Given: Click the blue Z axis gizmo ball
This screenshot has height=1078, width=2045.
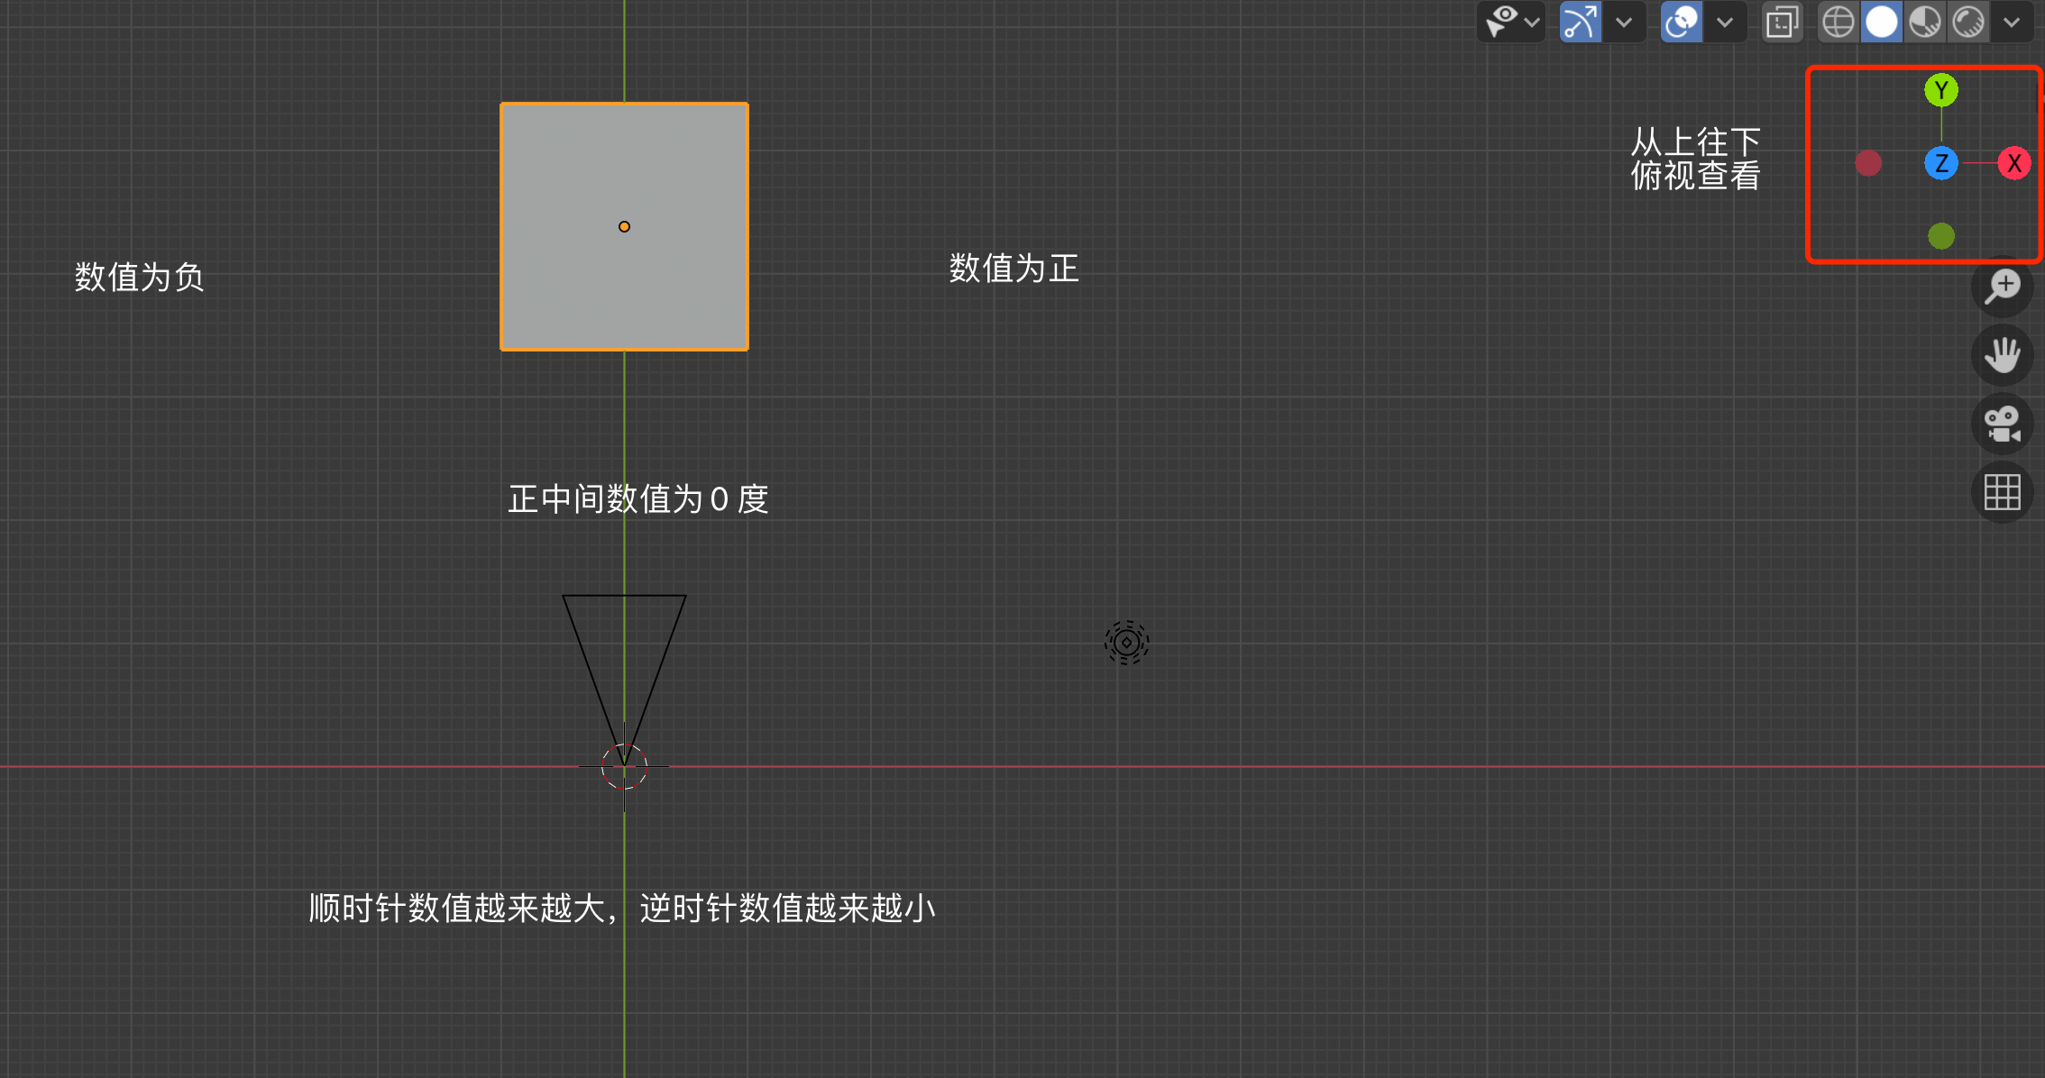Looking at the screenshot, I should (x=1941, y=163).
